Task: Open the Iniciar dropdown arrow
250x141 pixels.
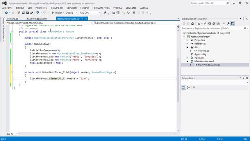Action: [63, 13]
